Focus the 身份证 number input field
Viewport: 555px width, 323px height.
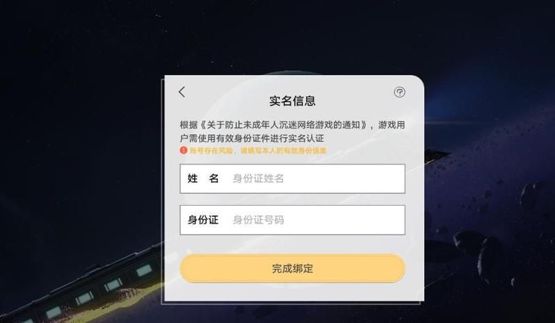pos(292,220)
